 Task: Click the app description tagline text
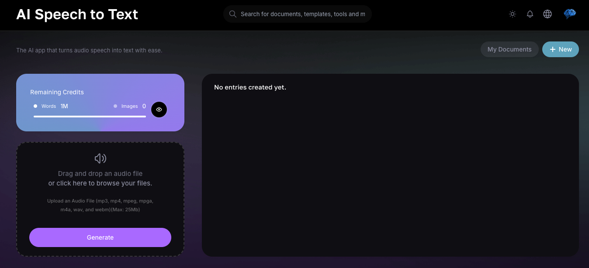tap(89, 50)
